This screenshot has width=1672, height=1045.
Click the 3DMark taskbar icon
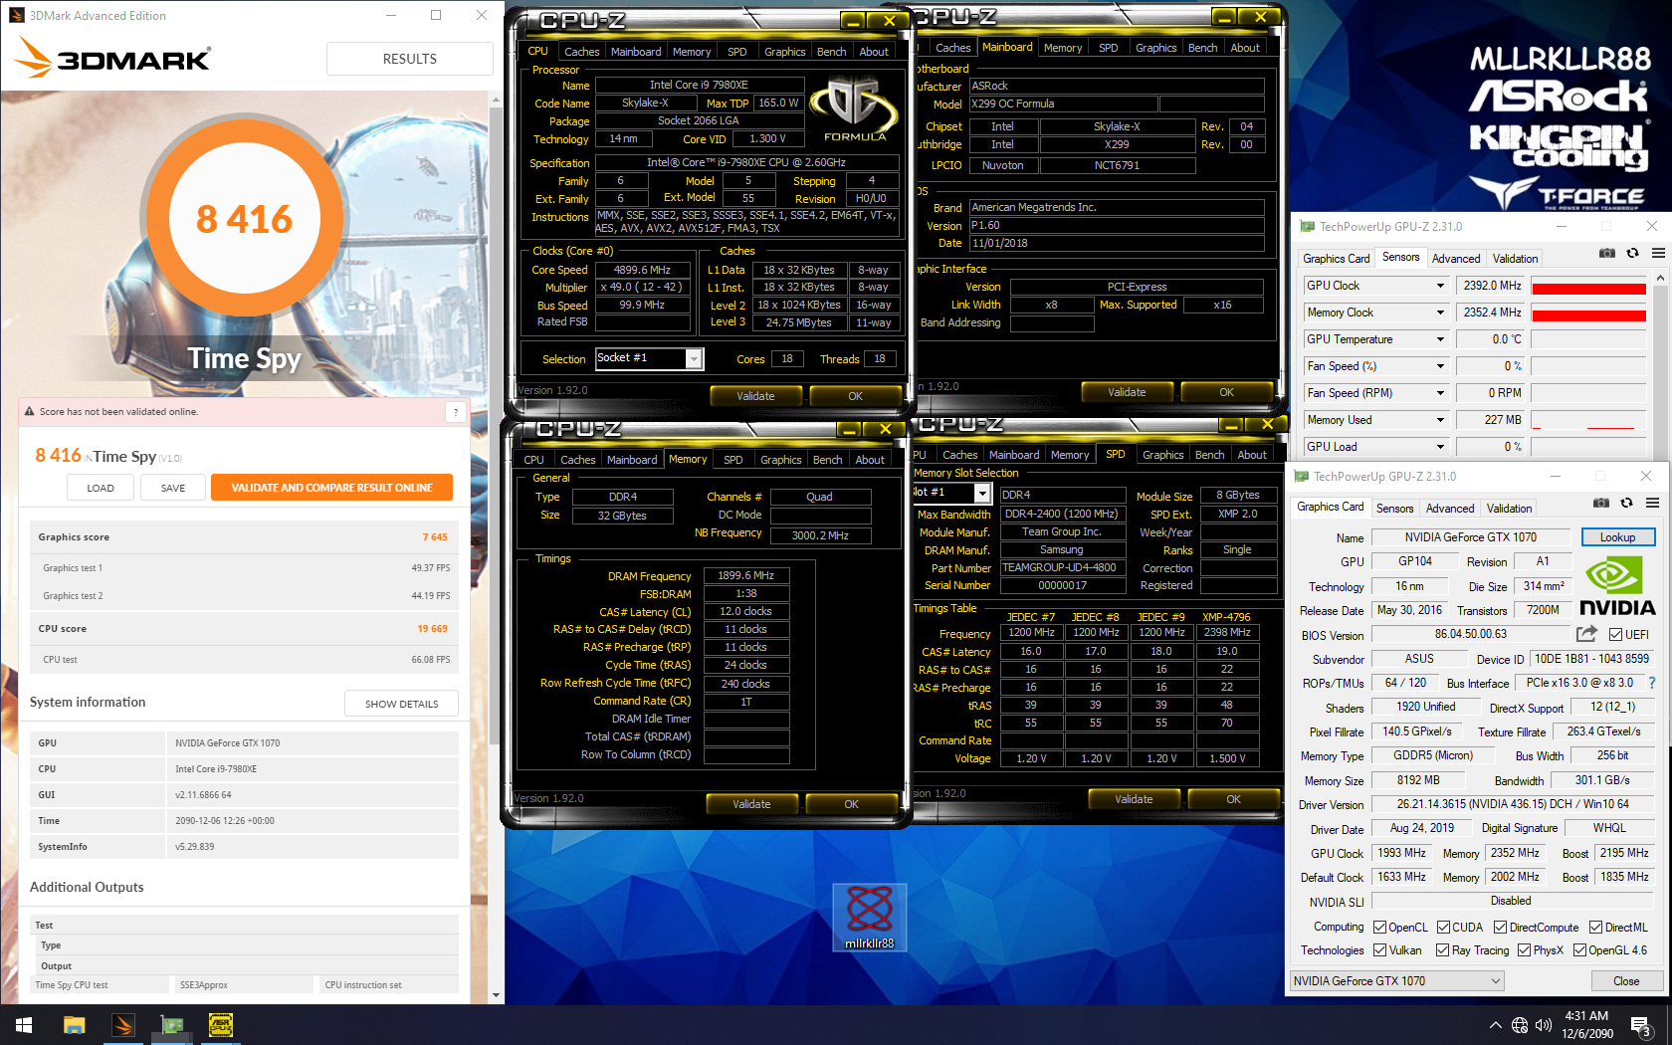click(x=123, y=1025)
